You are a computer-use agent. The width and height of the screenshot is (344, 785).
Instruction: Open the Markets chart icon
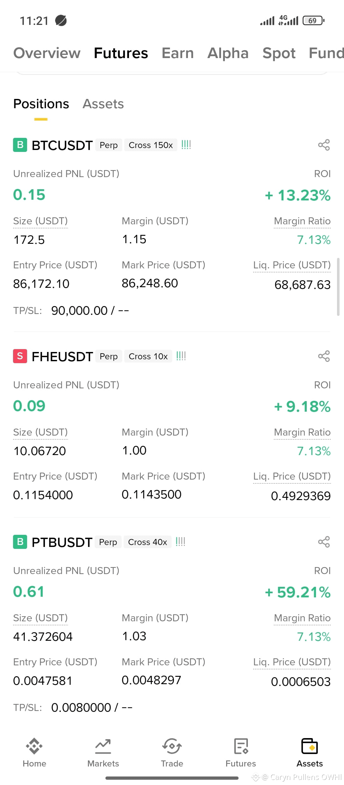point(103,746)
